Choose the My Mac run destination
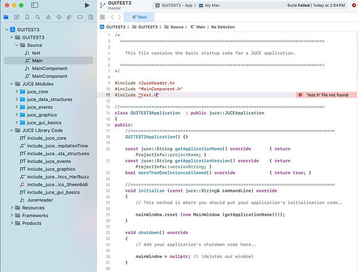The height and width of the screenshot is (272, 358). click(x=209, y=5)
